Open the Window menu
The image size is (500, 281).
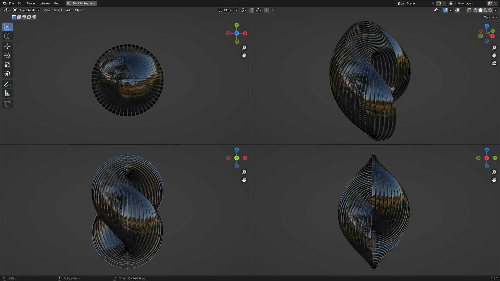45,3
